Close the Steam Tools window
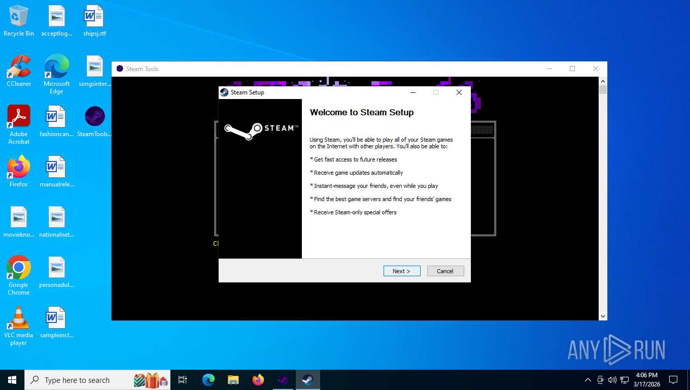Screen dimensions: 690x390 596,69
